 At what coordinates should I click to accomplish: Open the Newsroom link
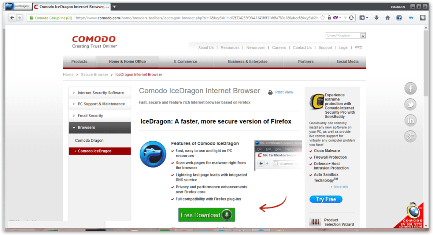coord(256,48)
